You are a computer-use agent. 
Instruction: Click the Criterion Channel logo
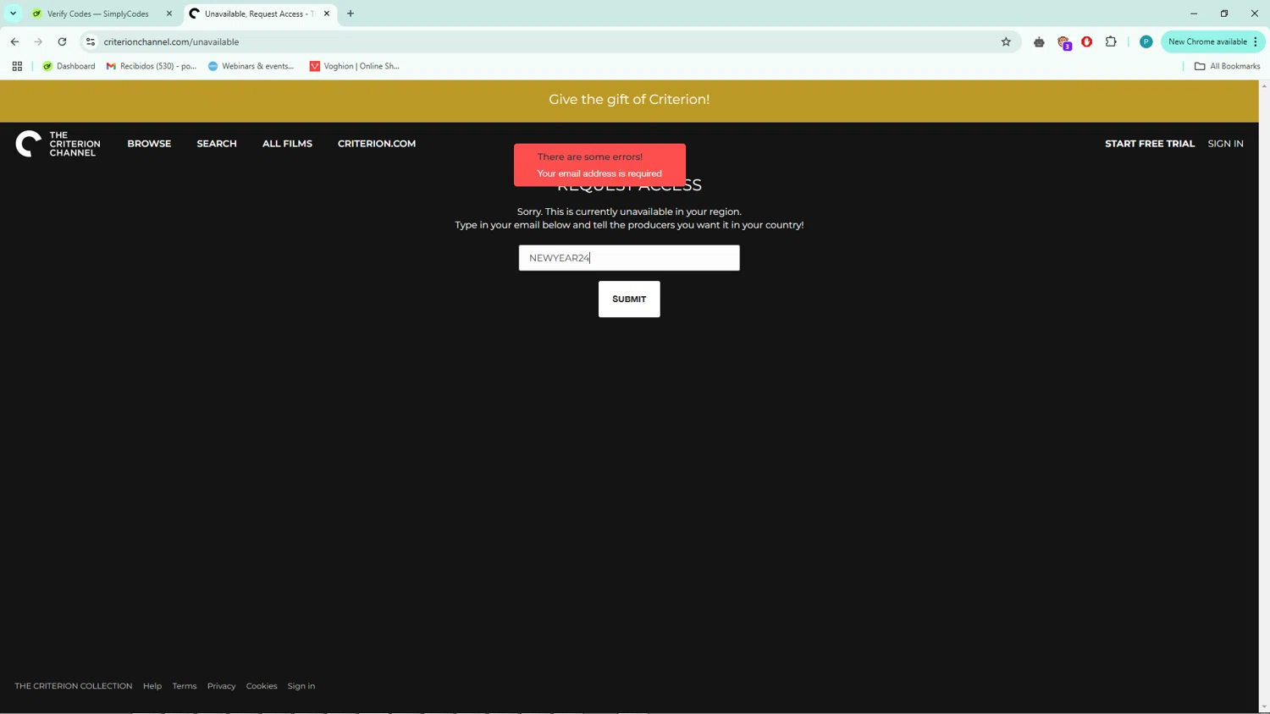tap(58, 144)
